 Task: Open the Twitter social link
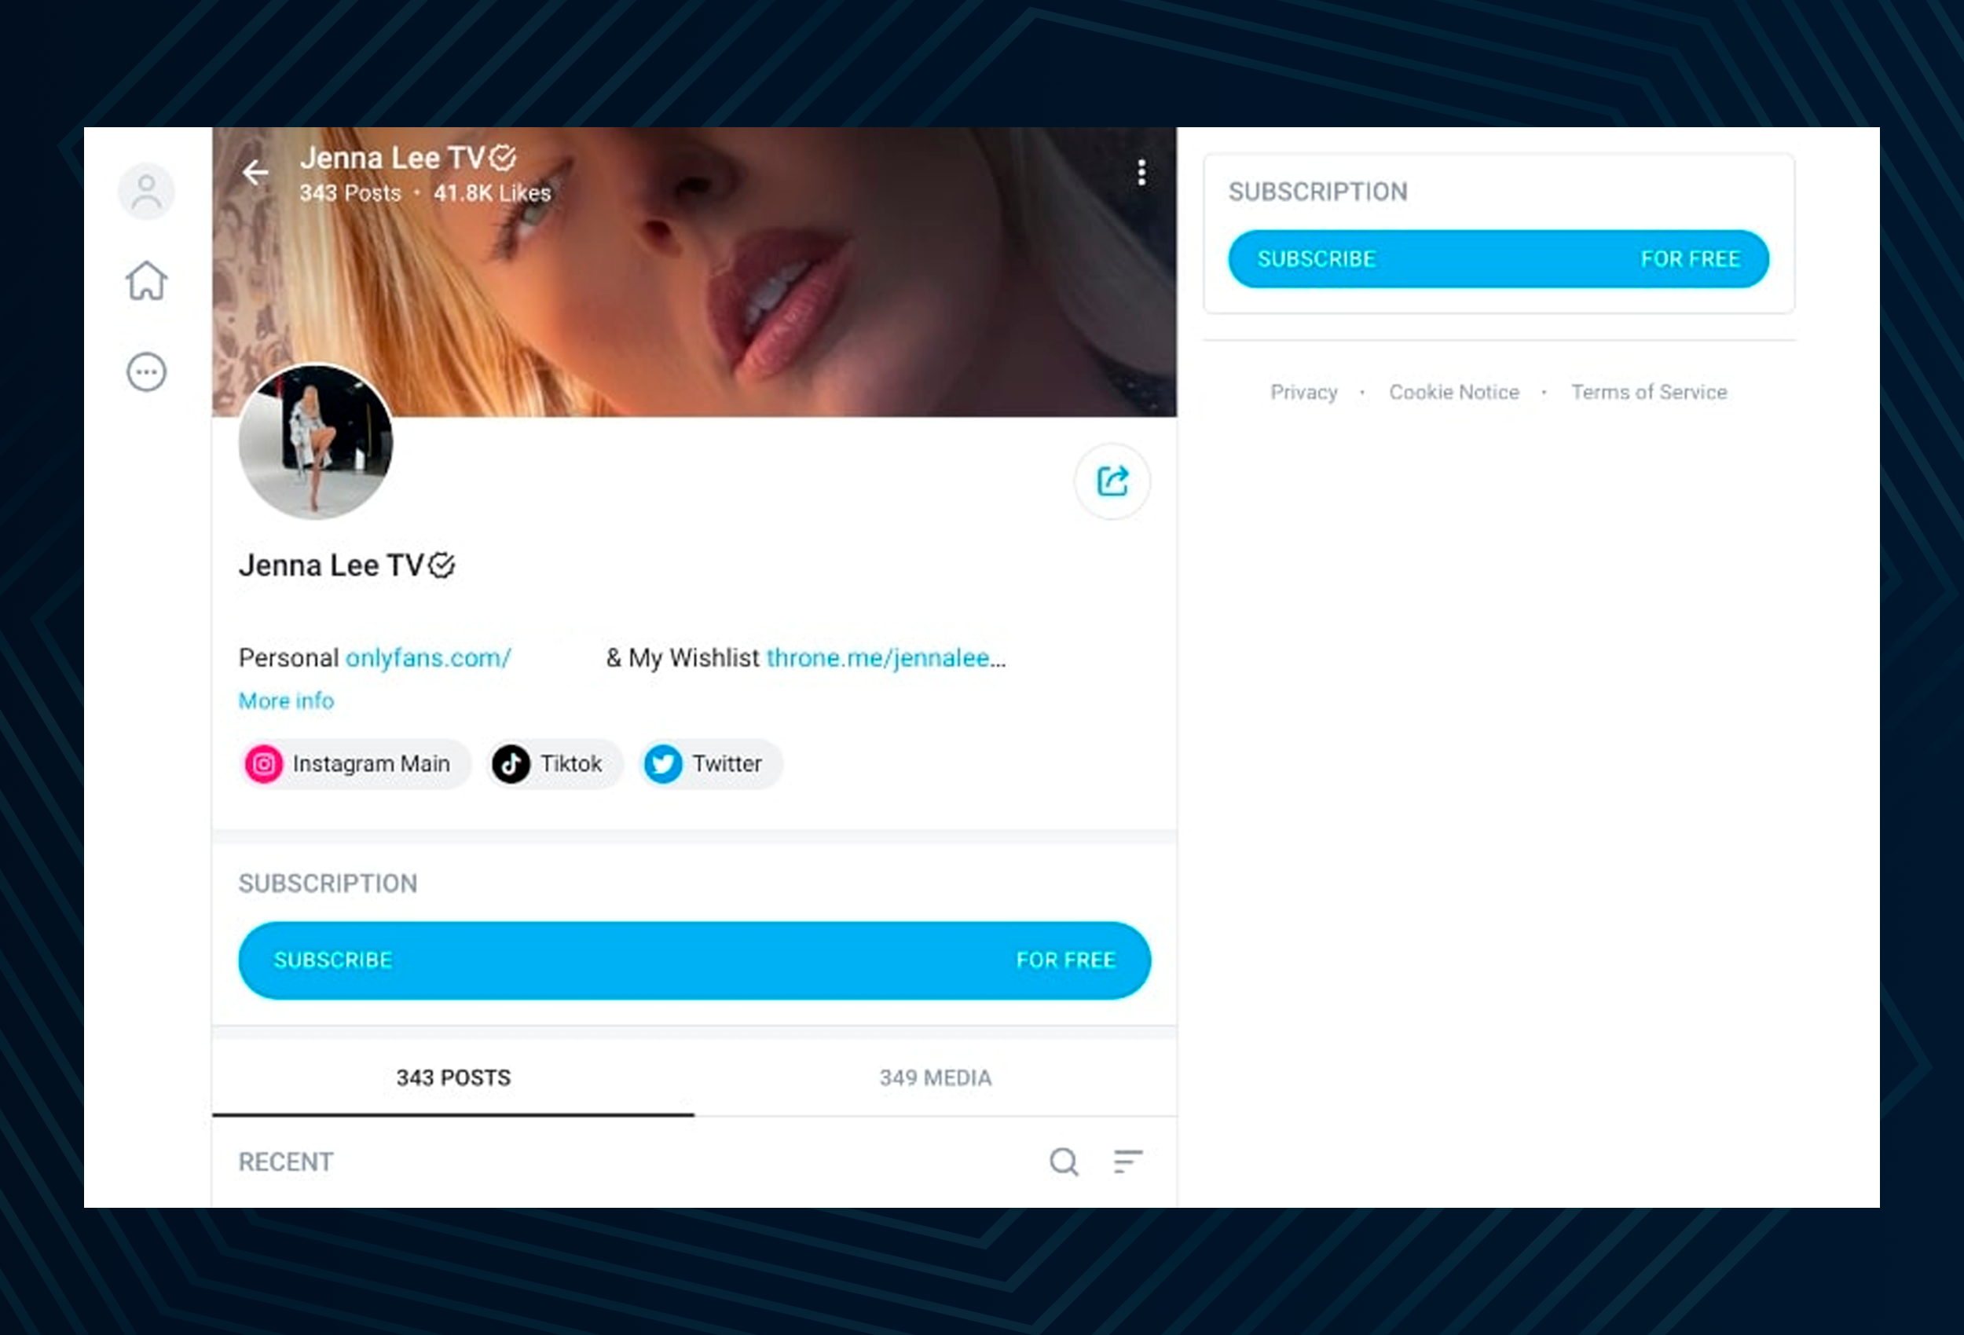pyautogui.click(x=711, y=764)
